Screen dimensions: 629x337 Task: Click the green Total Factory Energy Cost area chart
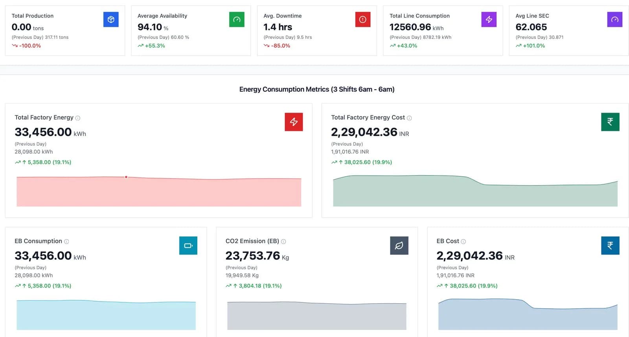click(475, 191)
